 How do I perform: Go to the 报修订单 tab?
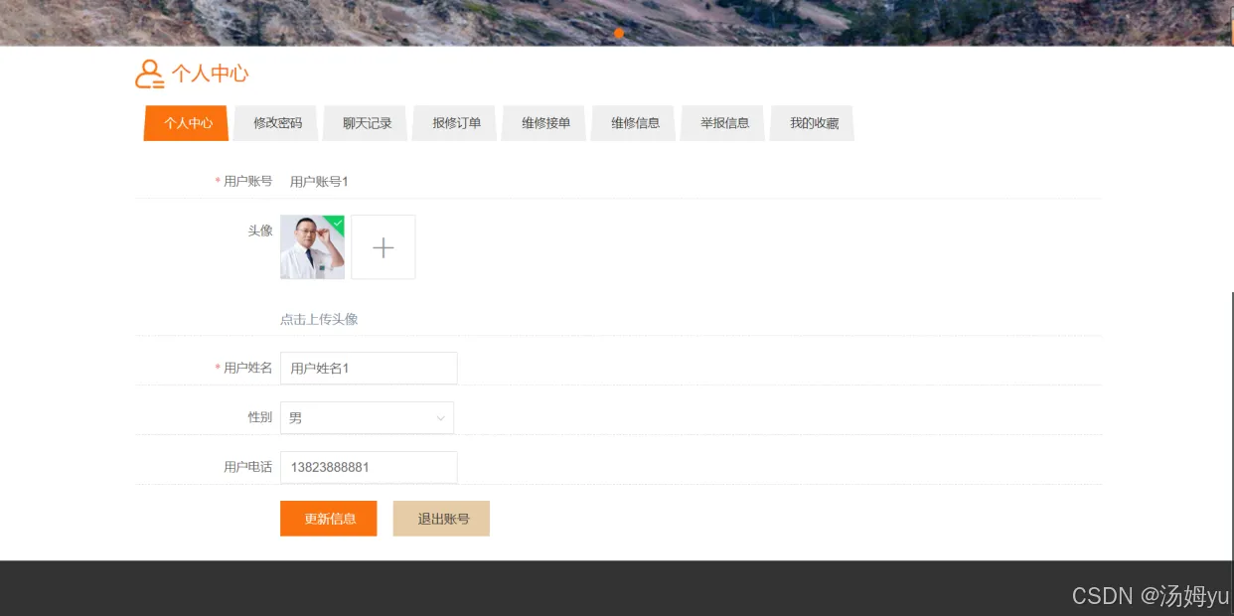(x=456, y=123)
